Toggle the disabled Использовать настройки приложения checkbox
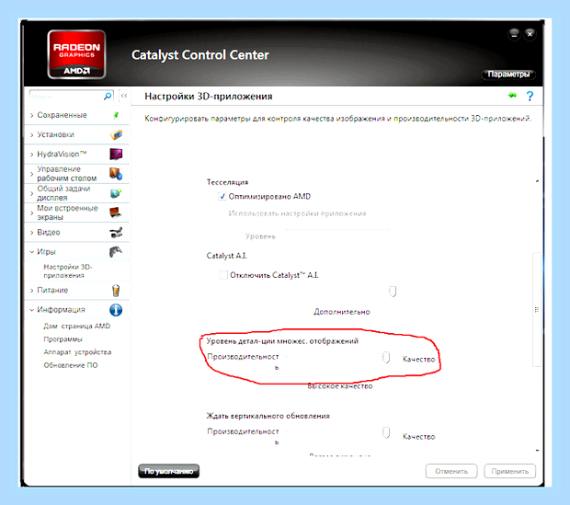 pos(222,213)
